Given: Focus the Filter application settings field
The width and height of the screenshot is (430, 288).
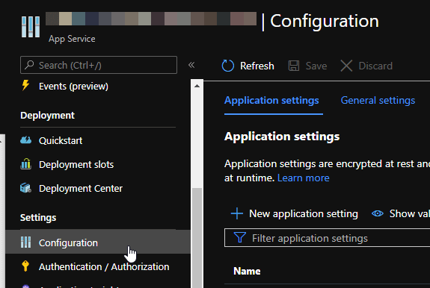Looking at the screenshot, I should point(327,238).
